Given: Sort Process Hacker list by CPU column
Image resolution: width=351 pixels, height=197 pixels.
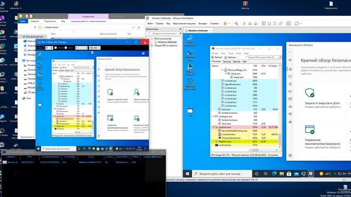Looking at the screenshot, I should tap(263, 66).
